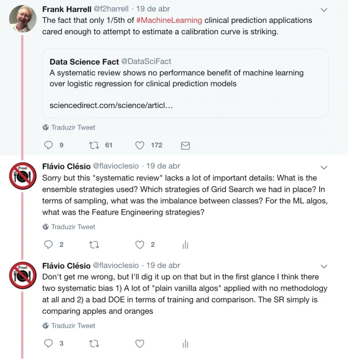This screenshot has height=360, width=348.
Task: Open the #MachineLearning hashtag
Action: coord(169,20)
